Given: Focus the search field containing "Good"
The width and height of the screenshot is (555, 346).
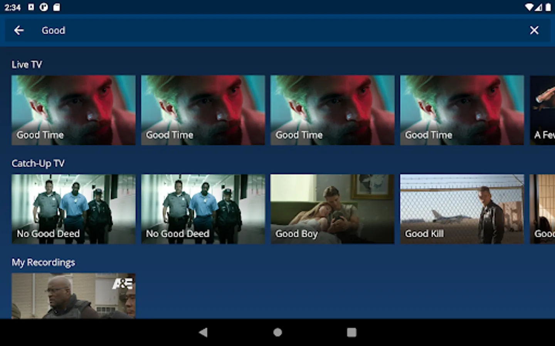Looking at the screenshot, I should (277, 30).
